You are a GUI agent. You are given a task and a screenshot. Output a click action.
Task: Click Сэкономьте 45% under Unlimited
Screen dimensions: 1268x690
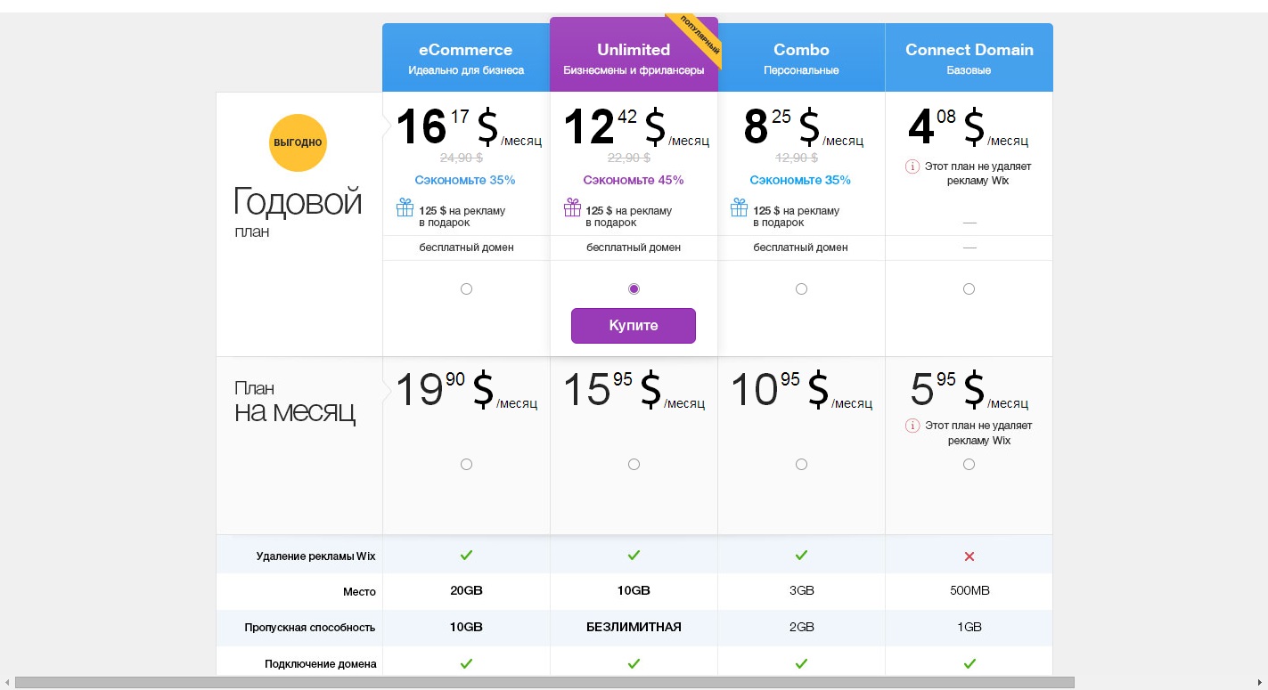coord(634,180)
